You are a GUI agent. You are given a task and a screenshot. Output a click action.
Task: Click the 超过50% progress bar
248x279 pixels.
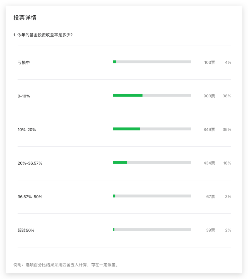tap(152, 230)
